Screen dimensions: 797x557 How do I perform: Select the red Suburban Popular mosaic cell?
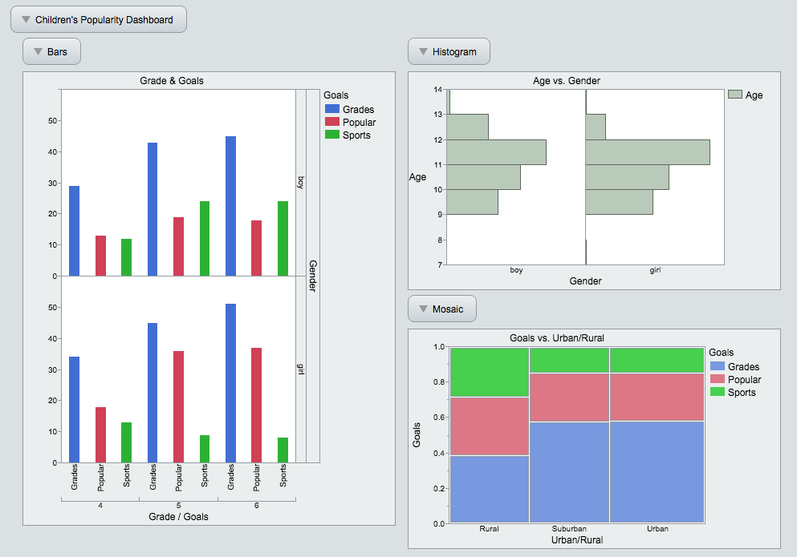pos(569,397)
